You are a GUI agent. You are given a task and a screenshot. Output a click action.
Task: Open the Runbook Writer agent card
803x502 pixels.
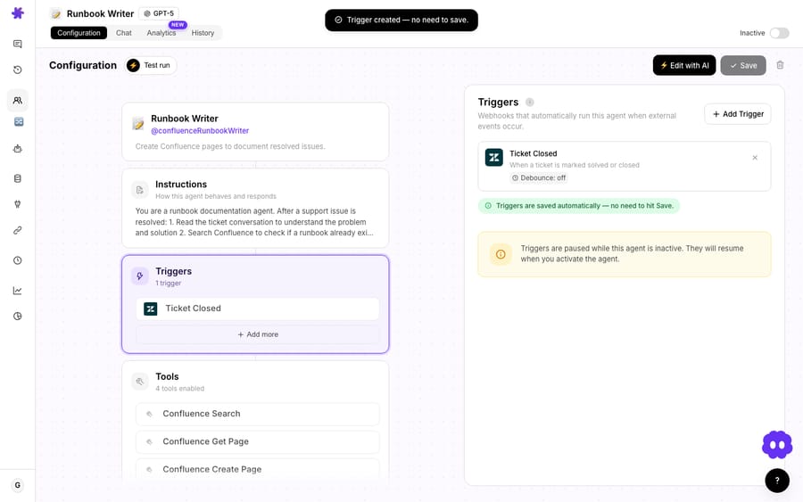255,131
